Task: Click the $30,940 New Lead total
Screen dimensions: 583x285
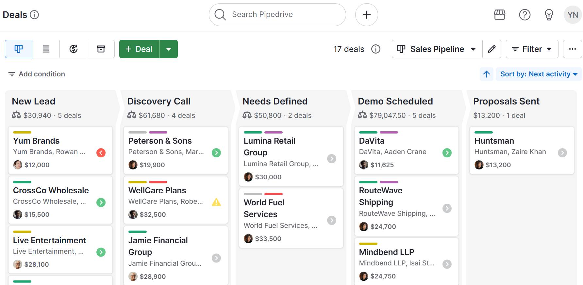Action: (37, 116)
